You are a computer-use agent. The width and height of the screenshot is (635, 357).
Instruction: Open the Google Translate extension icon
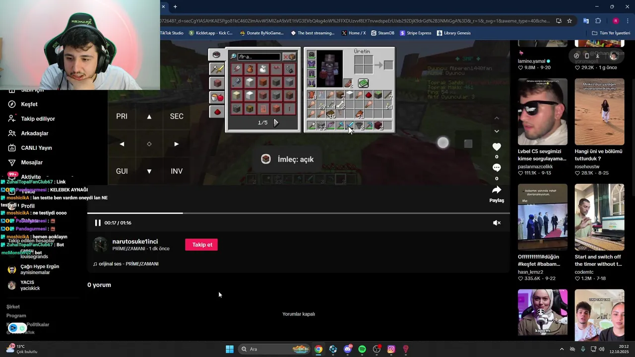coord(586,21)
